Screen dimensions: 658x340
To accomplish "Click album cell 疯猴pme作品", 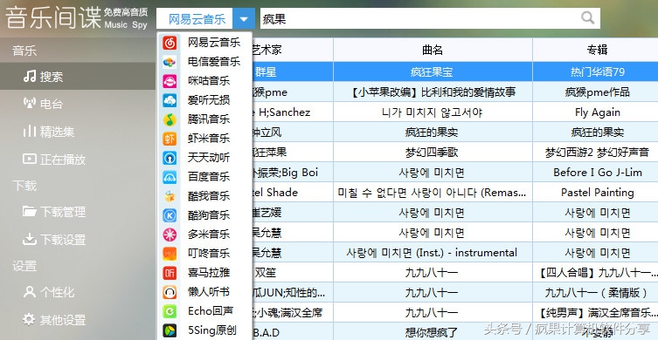I will pos(598,92).
